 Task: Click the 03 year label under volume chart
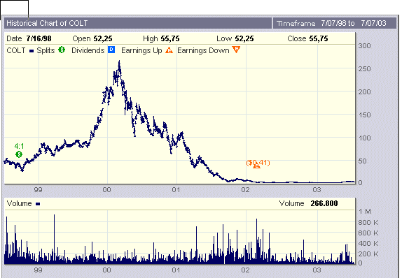coord(317,270)
